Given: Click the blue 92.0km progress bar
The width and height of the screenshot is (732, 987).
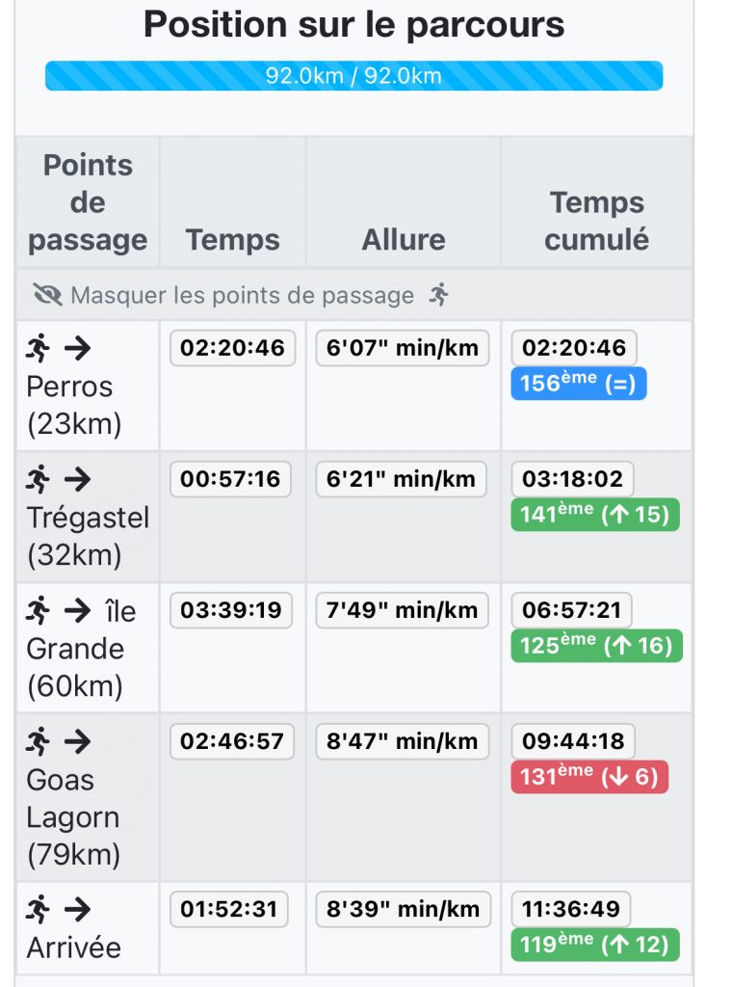Looking at the screenshot, I should (x=354, y=75).
